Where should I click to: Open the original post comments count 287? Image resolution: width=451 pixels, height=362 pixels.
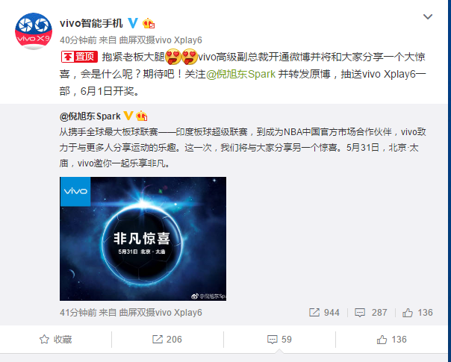(x=371, y=313)
